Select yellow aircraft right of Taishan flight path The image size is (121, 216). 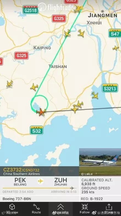(x=81, y=33)
